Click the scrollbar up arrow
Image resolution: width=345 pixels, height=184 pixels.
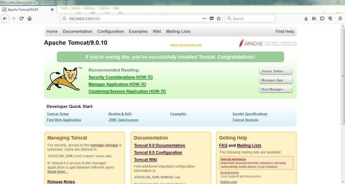tap(343, 26)
